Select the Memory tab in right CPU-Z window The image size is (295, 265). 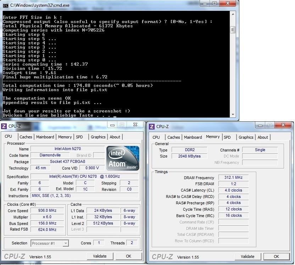click(x=213, y=137)
